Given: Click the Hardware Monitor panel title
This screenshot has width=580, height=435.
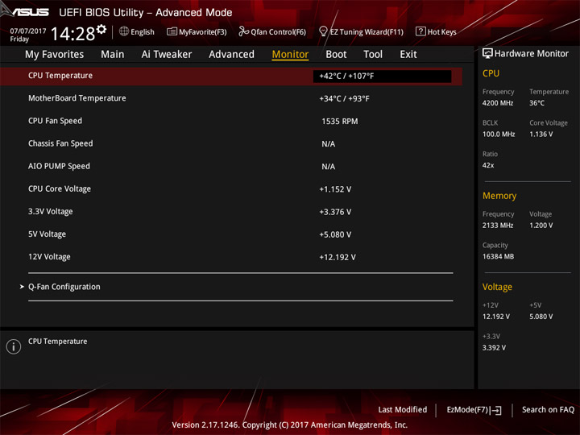Looking at the screenshot, I should point(531,54).
